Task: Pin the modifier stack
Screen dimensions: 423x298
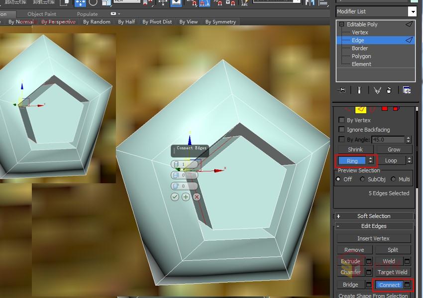Action: (x=341, y=90)
